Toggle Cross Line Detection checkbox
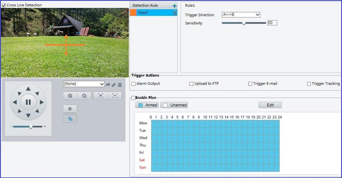The image size is (342, 178). coord(4,5)
